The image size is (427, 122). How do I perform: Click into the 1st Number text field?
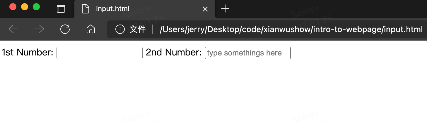click(x=100, y=53)
